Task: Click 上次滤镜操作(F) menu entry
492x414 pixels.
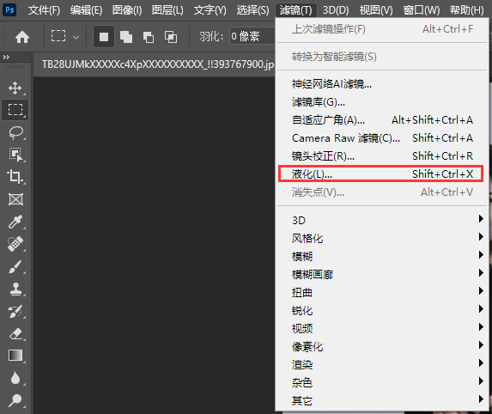Action: 382,29
